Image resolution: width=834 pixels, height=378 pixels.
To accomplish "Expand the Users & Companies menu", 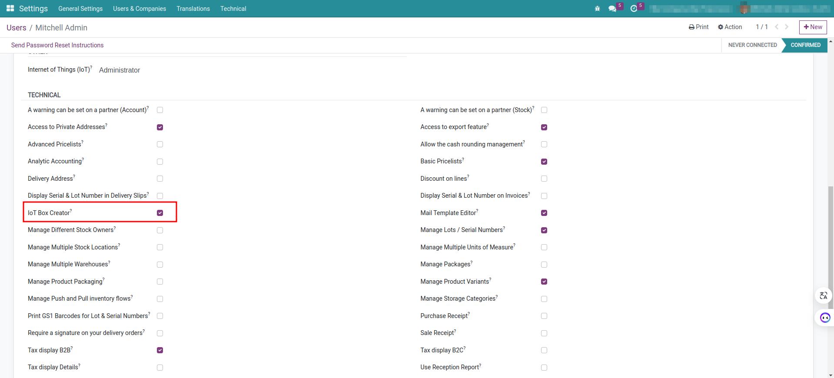I will [139, 9].
